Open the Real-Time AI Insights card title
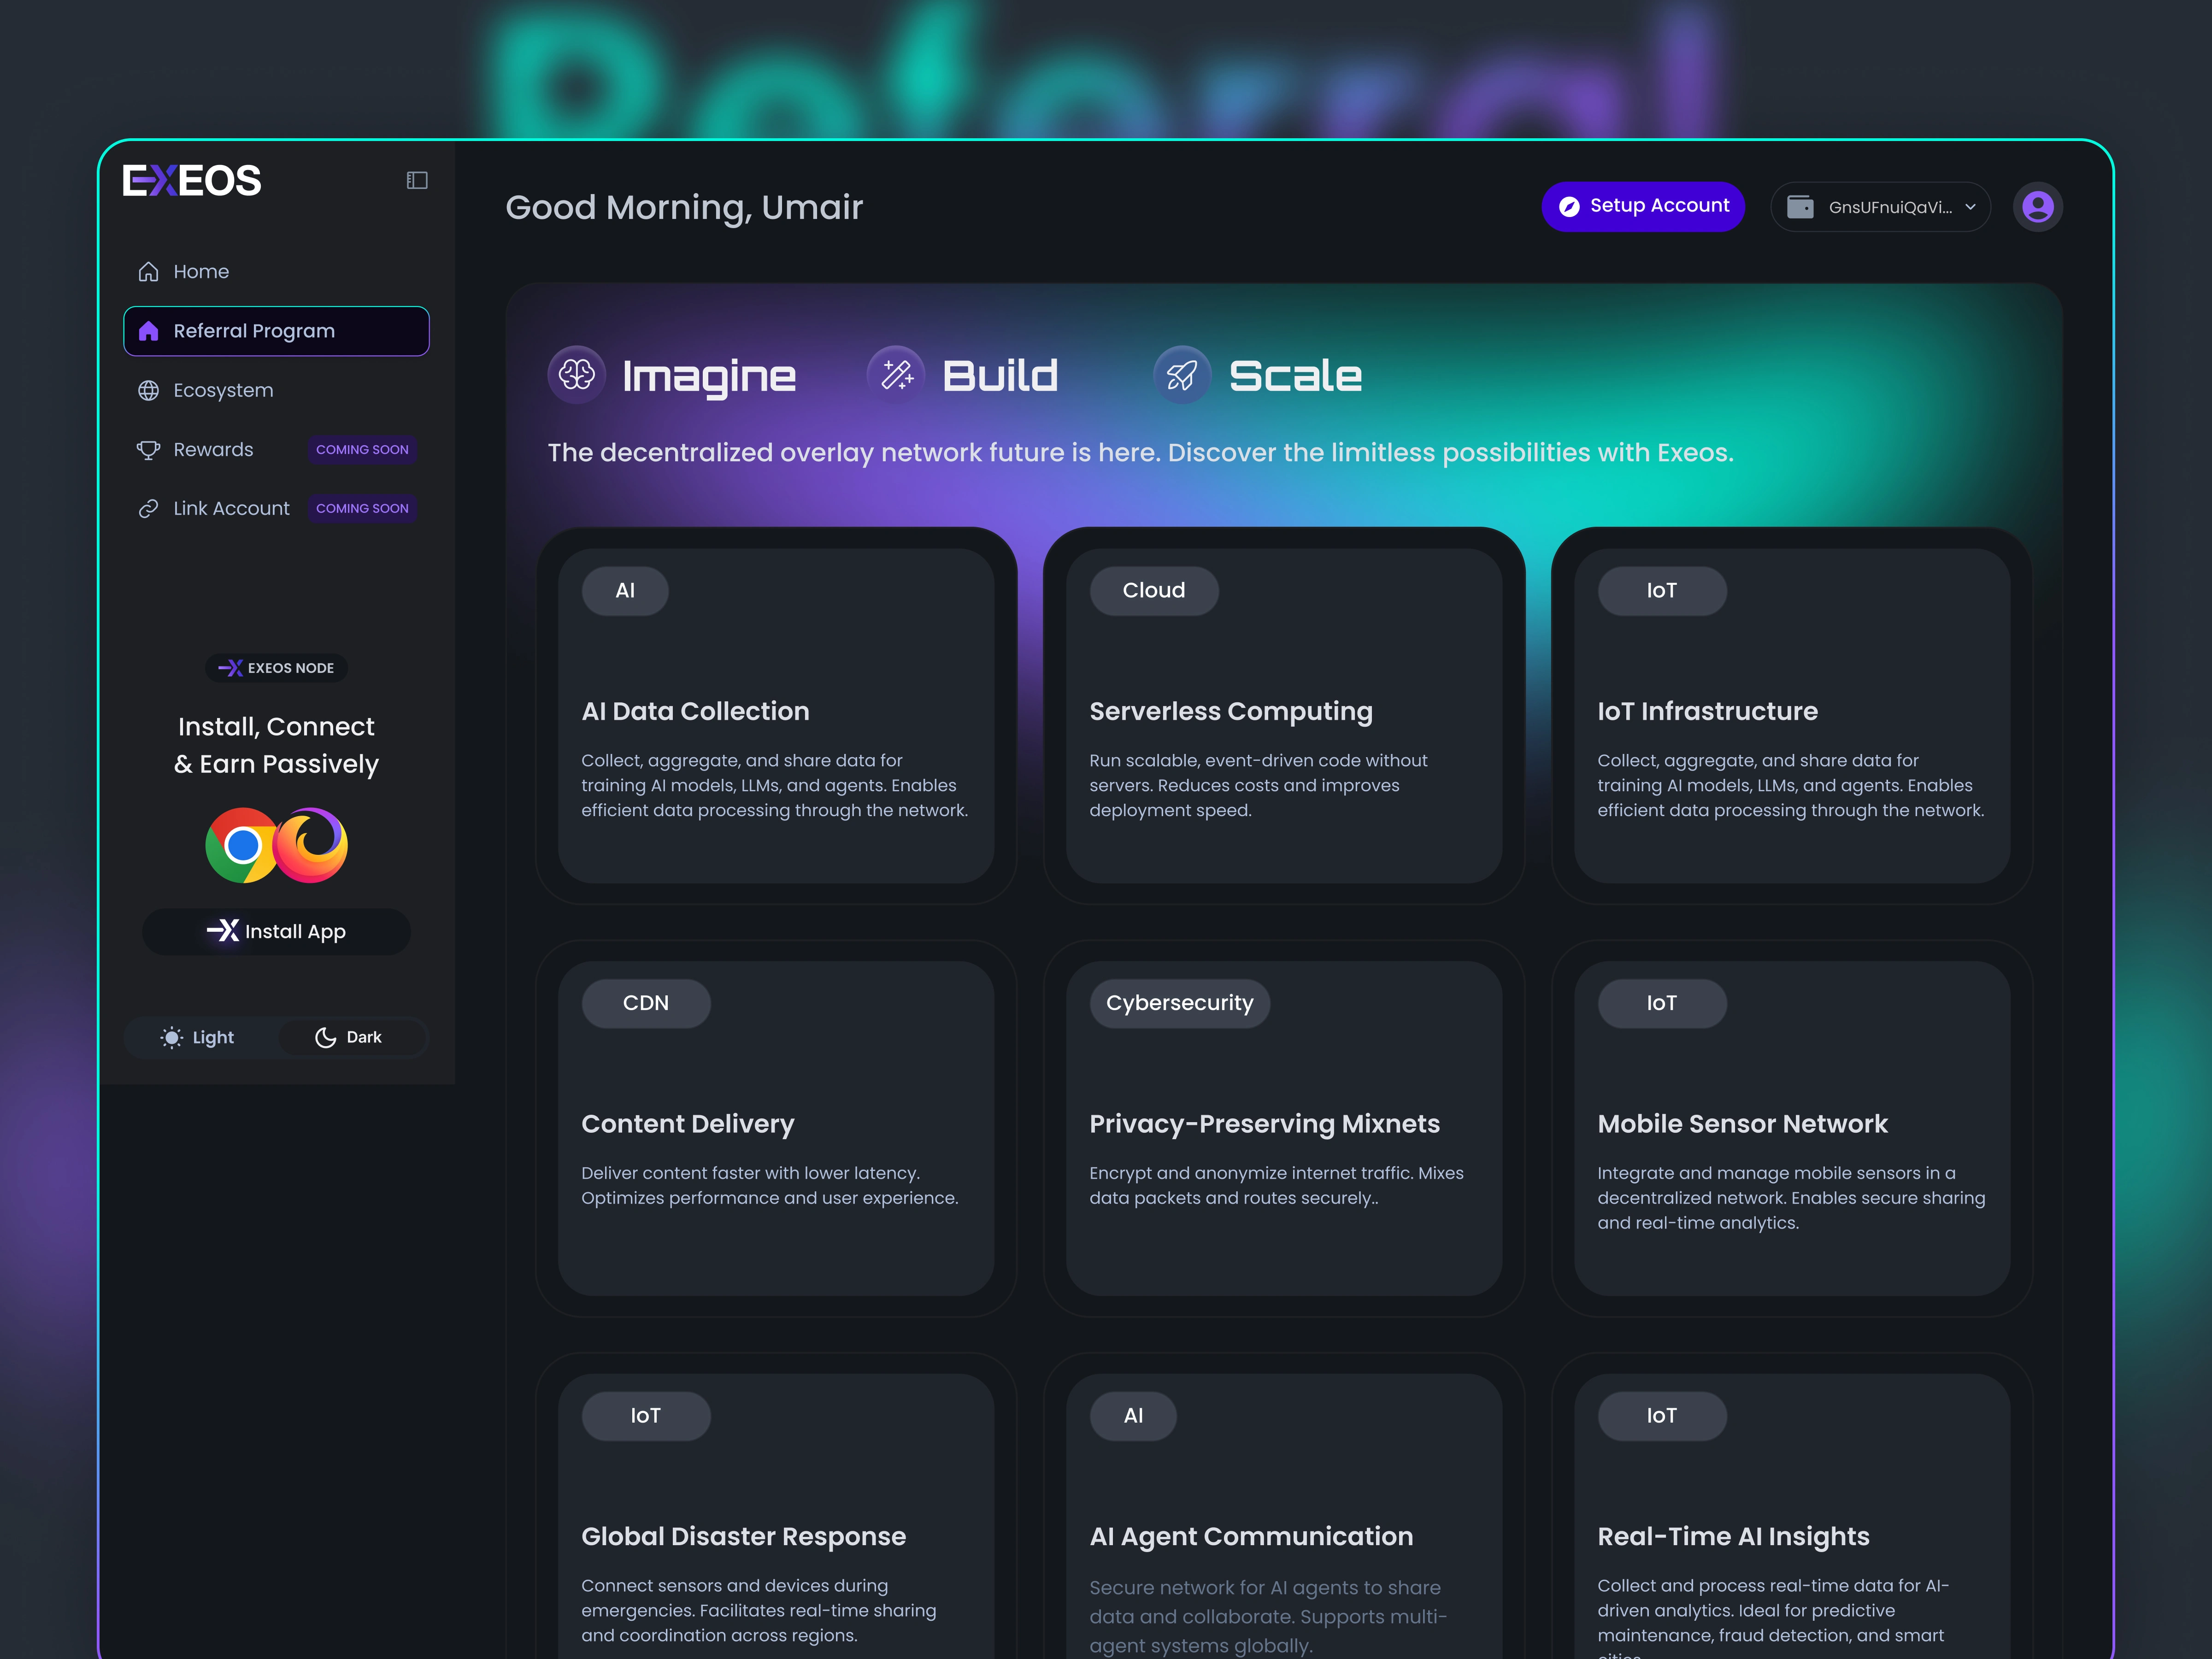Viewport: 2212px width, 1659px height. [x=1733, y=1537]
